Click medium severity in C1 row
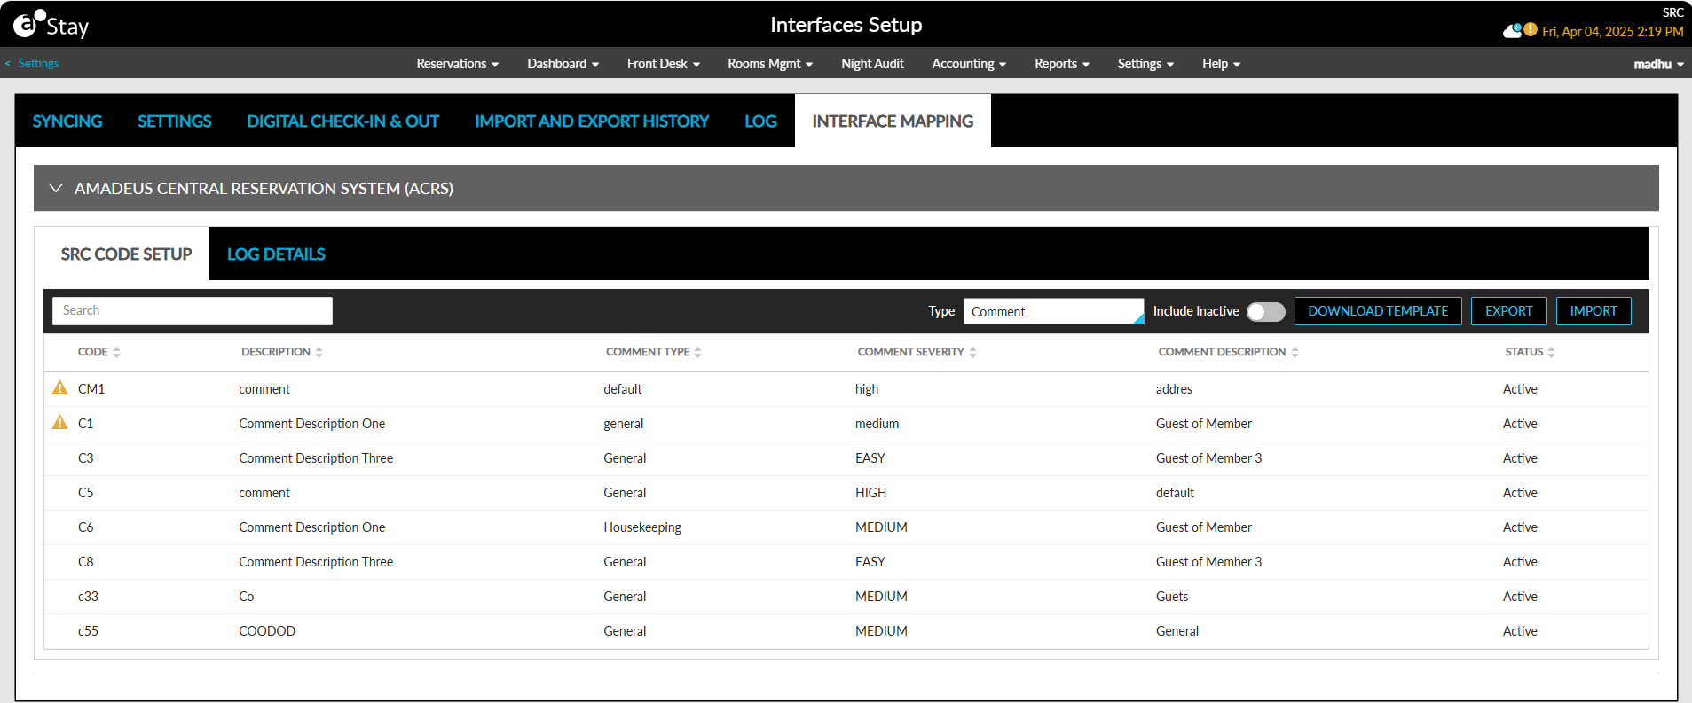The height and width of the screenshot is (703, 1692). (x=877, y=424)
